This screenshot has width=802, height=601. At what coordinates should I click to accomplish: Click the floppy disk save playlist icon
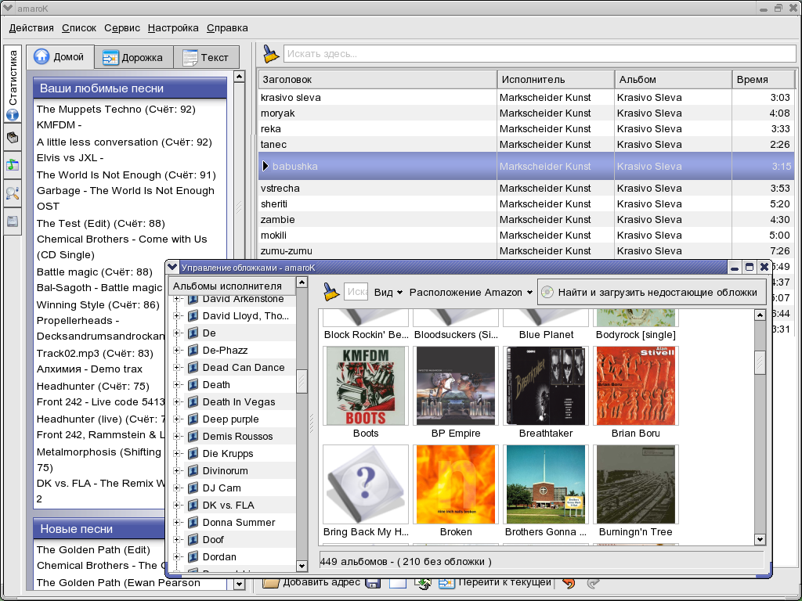pos(372,582)
